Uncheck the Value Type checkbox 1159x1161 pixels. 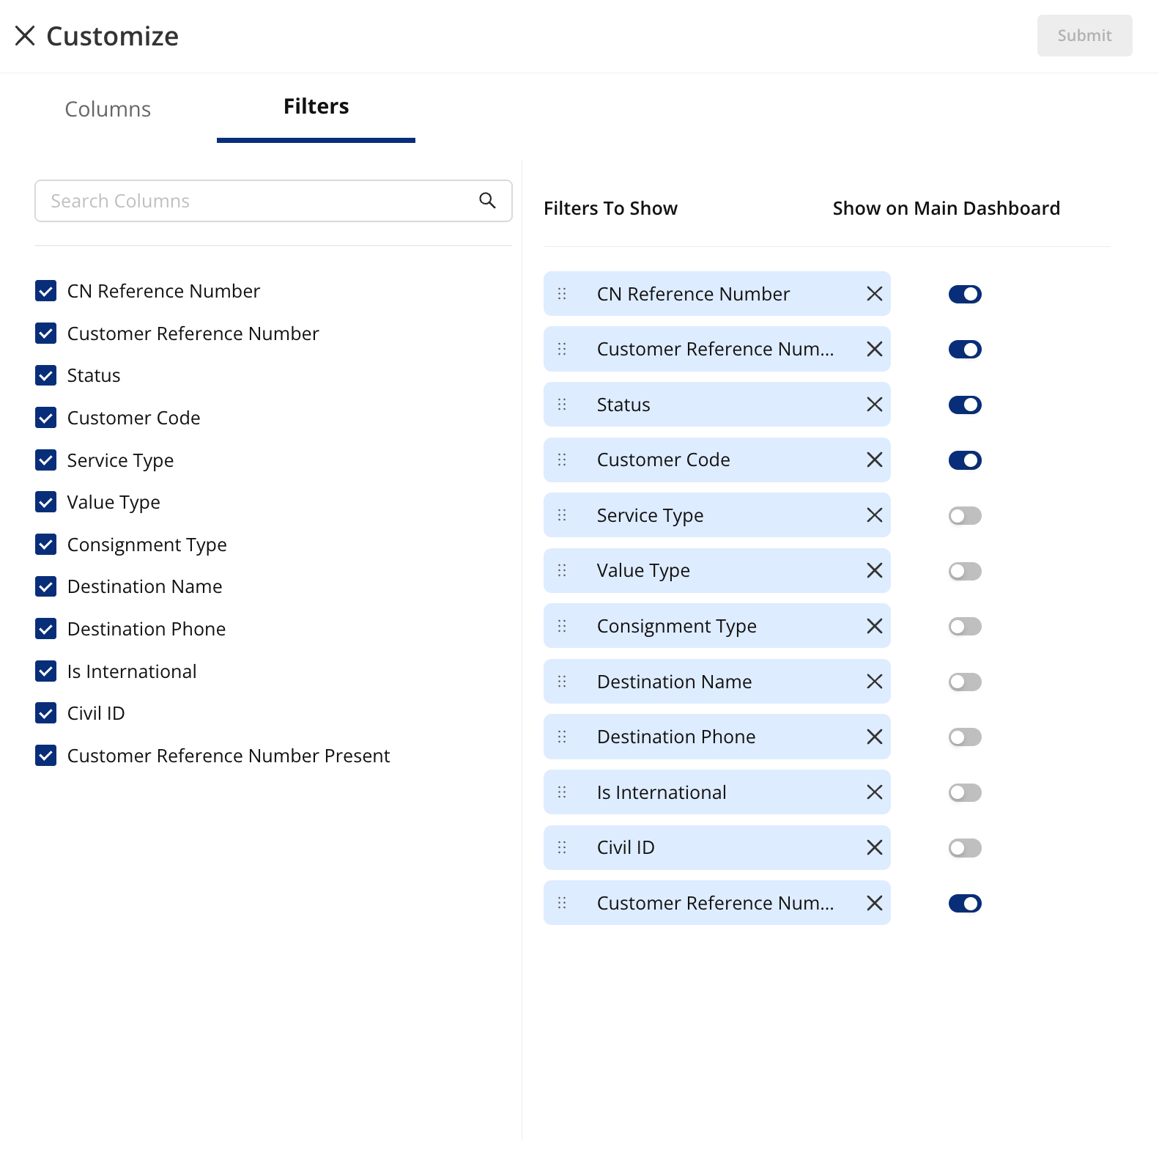tap(46, 502)
